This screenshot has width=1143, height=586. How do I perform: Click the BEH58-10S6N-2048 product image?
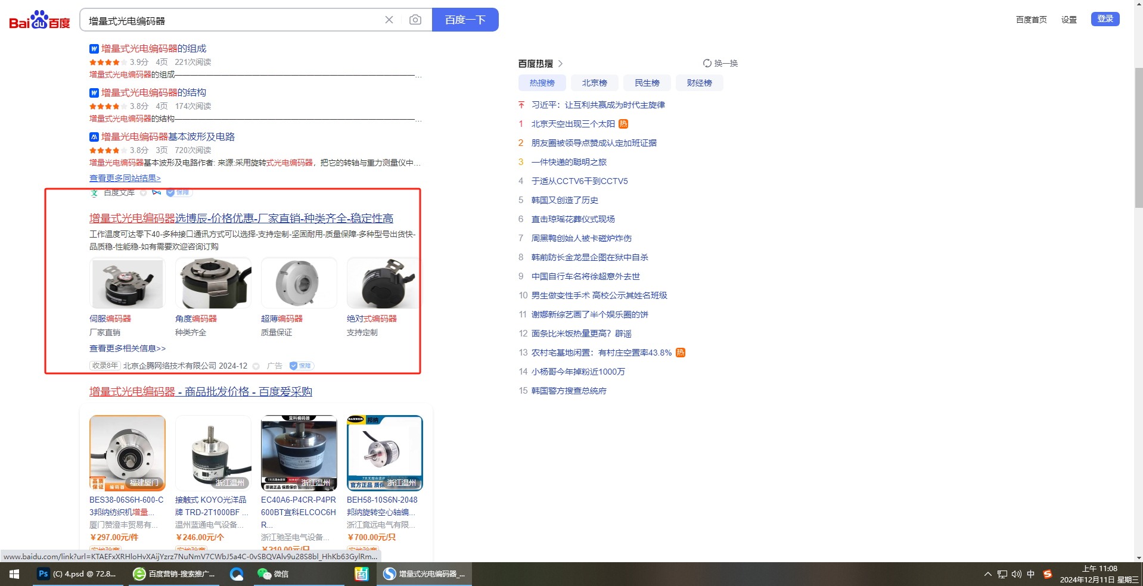pos(385,453)
